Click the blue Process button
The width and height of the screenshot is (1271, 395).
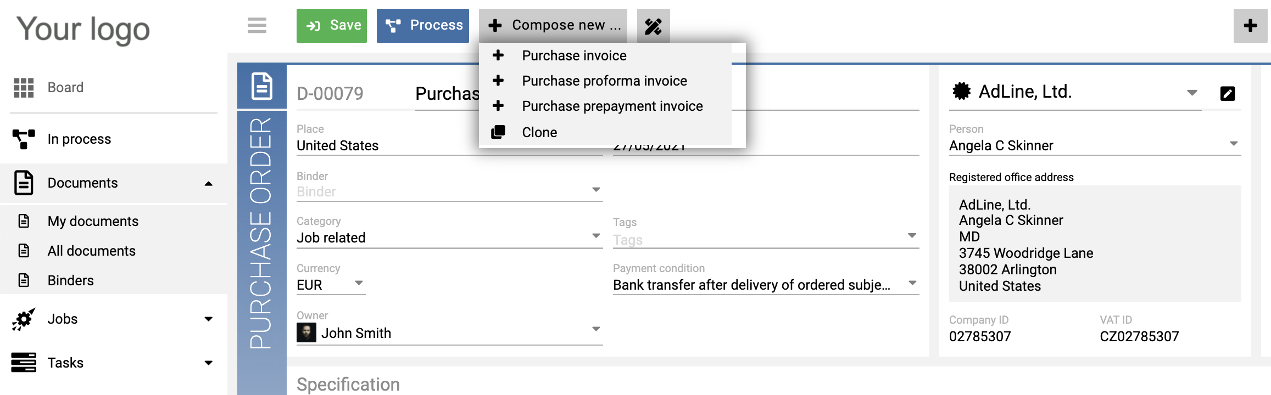(x=423, y=26)
